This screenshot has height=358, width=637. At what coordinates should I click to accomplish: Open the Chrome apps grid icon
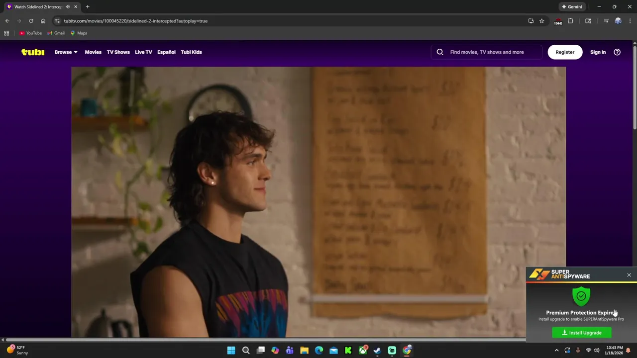6,33
